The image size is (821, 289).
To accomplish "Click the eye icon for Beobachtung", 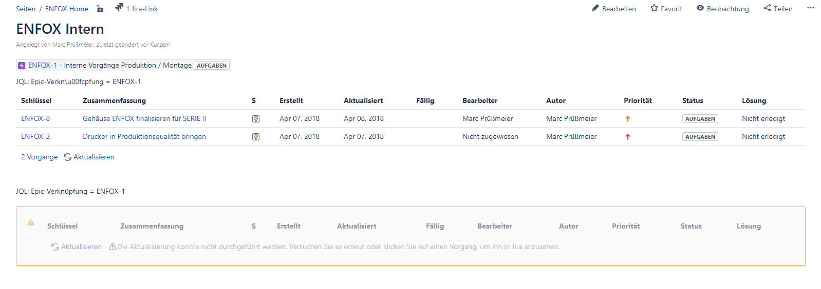I will [x=700, y=8].
